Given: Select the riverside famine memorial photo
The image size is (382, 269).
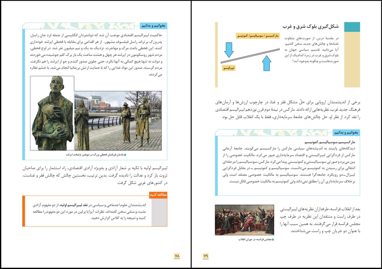Looking at the screenshot, I should [x=118, y=121].
